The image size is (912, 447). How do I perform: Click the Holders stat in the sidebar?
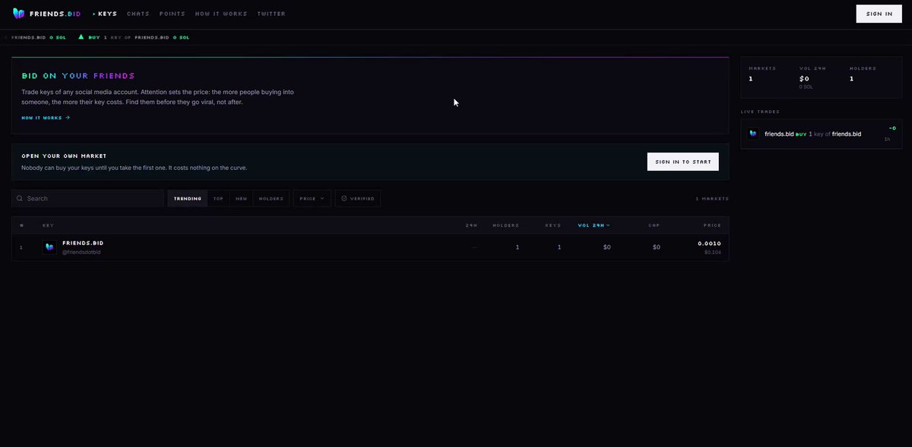863,74
